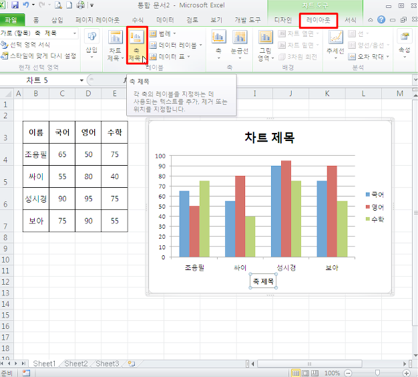Open the 데이터 표 dropdown

point(170,57)
